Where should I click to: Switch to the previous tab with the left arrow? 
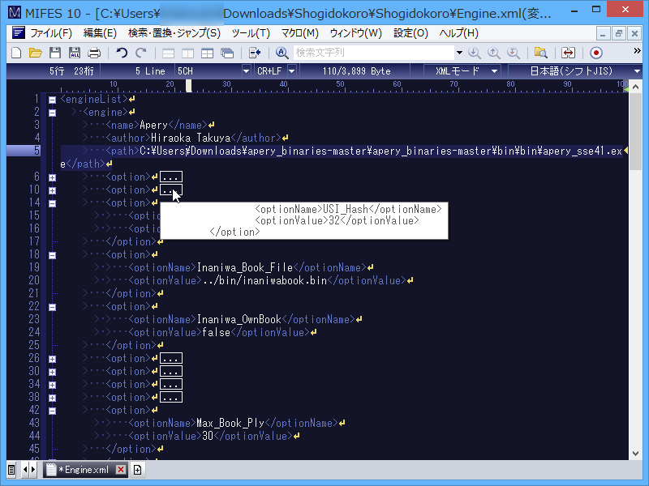coord(25,470)
